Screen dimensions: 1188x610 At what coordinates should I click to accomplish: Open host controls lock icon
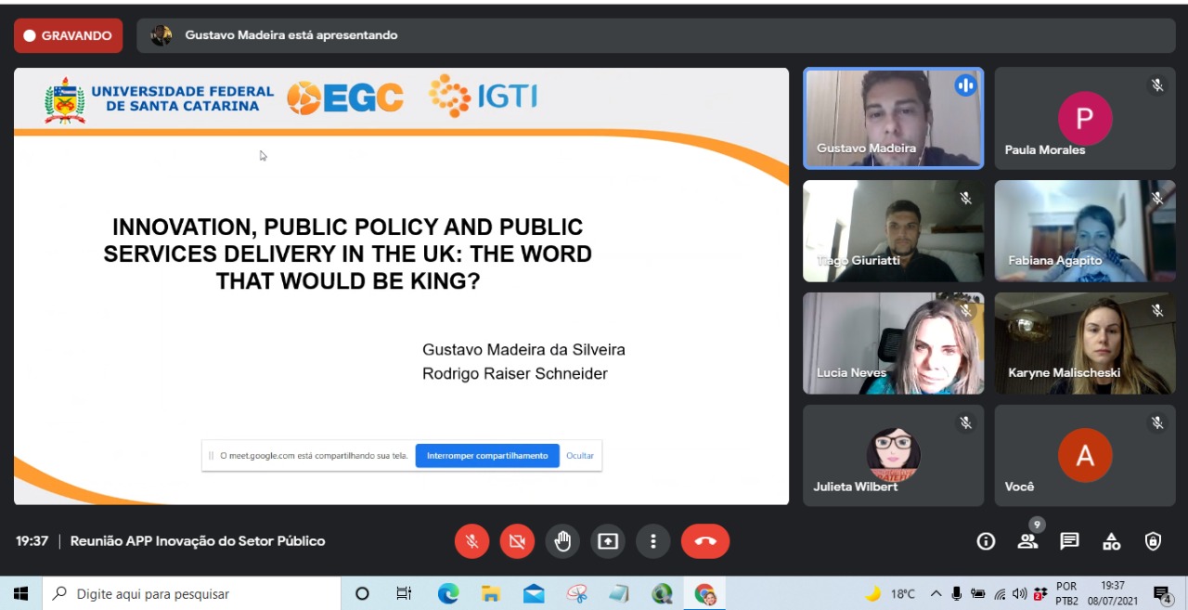coord(1153,541)
